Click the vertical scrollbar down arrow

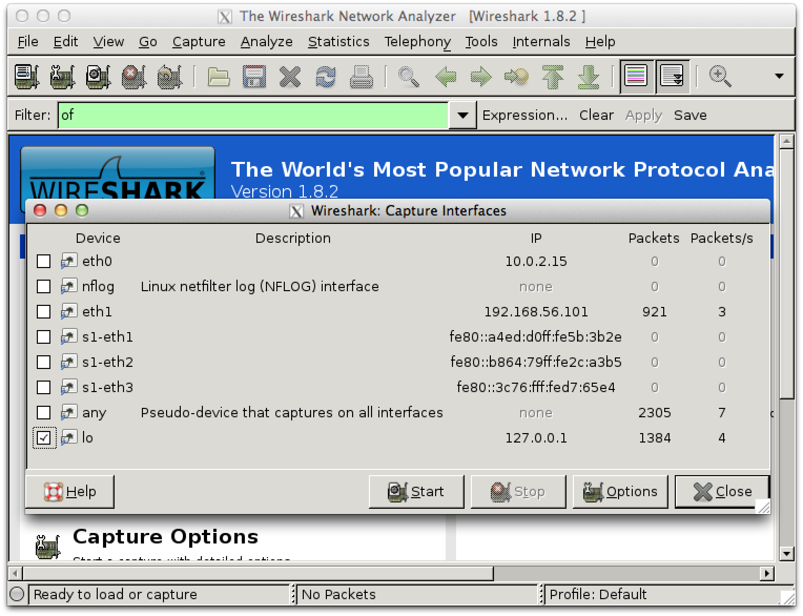coord(787,553)
